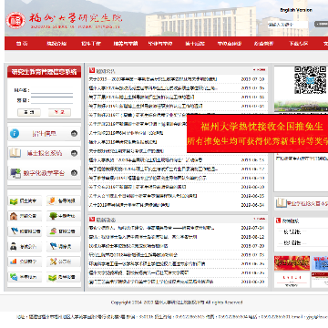
Task: Click the red festive banner thumbnail at bottom right
Action: (x=292, y=263)
